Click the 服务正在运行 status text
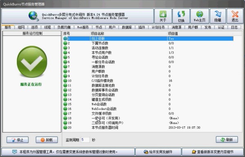 coord(31,85)
